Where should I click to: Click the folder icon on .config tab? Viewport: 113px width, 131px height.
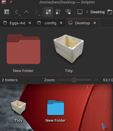[x=39, y=23]
